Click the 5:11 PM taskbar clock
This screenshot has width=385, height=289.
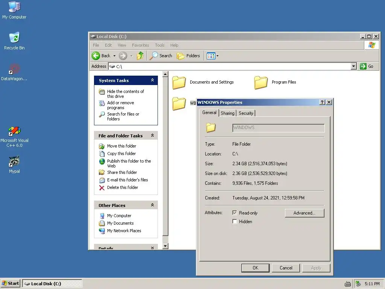(372, 284)
